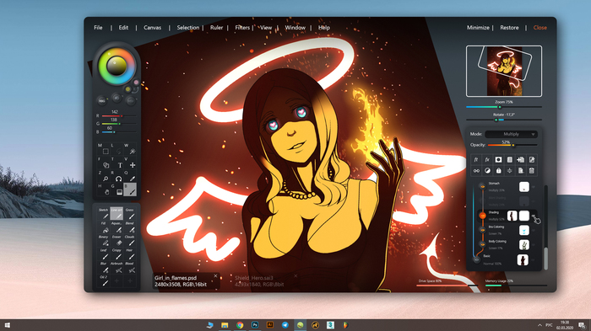The width and height of the screenshot is (591, 331).
Task: Add a brush in the first empty plus slot
Action: 117,280
